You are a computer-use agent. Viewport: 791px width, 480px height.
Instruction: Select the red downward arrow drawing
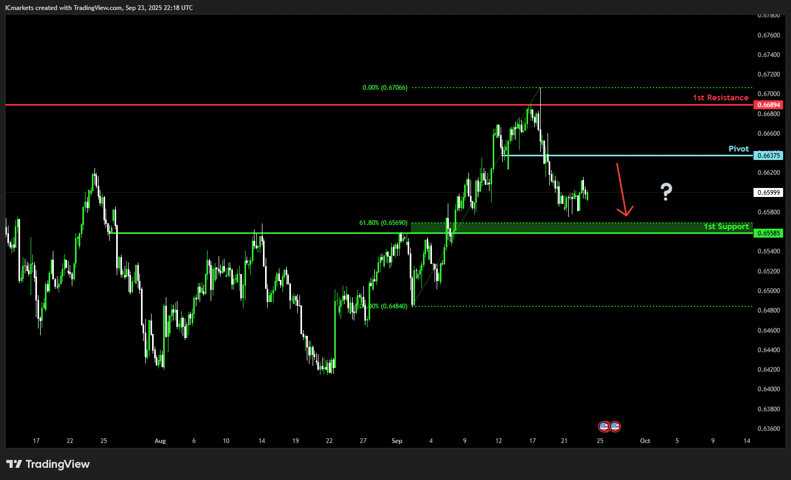(x=622, y=190)
